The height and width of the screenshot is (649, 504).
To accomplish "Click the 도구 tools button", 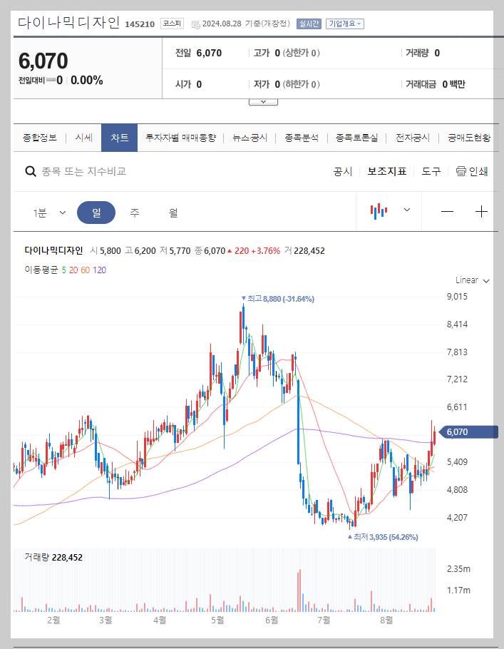I will pos(431,172).
